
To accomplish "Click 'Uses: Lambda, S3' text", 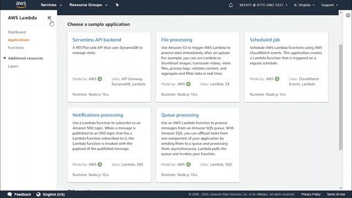I will click(x=215, y=84).
